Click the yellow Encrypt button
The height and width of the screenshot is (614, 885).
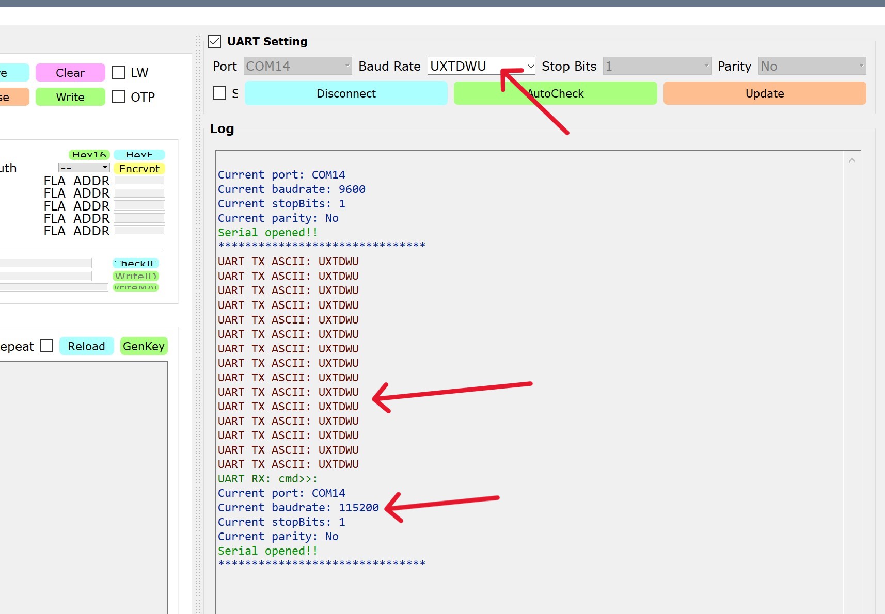[139, 168]
